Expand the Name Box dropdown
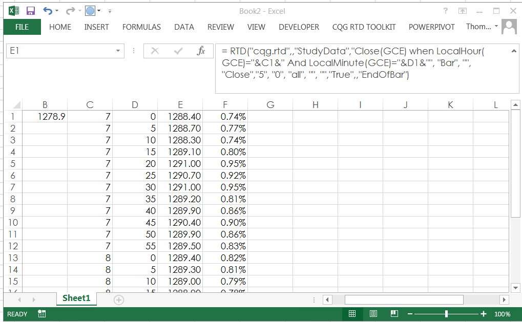This screenshot has width=522, height=322. 118,51
